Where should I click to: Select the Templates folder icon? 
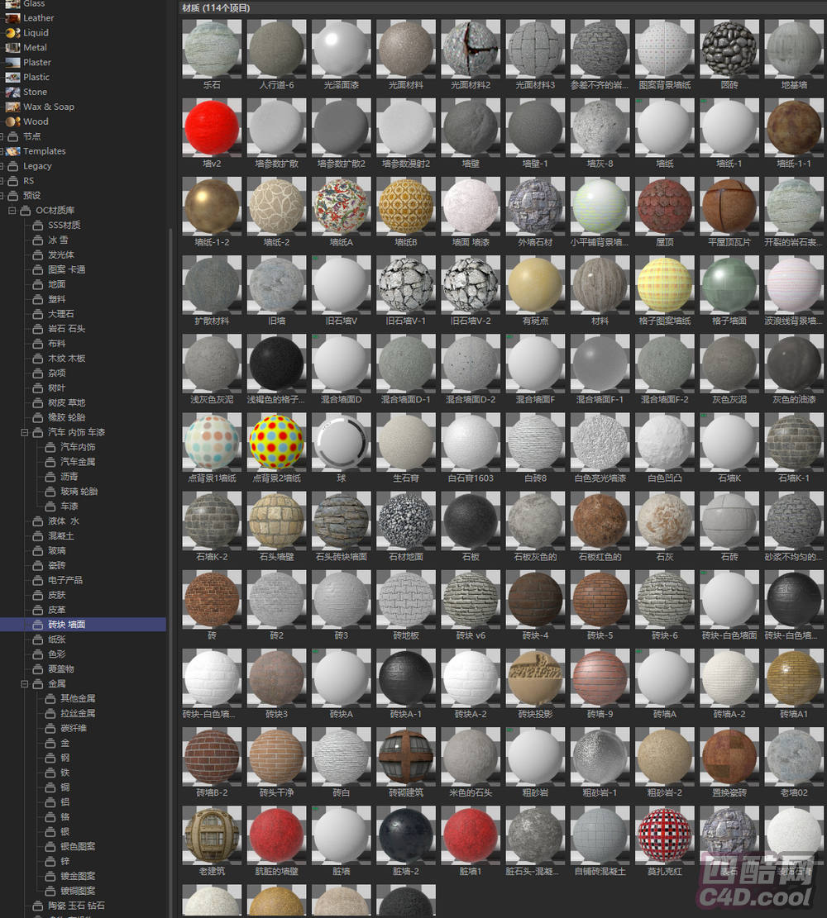12,151
